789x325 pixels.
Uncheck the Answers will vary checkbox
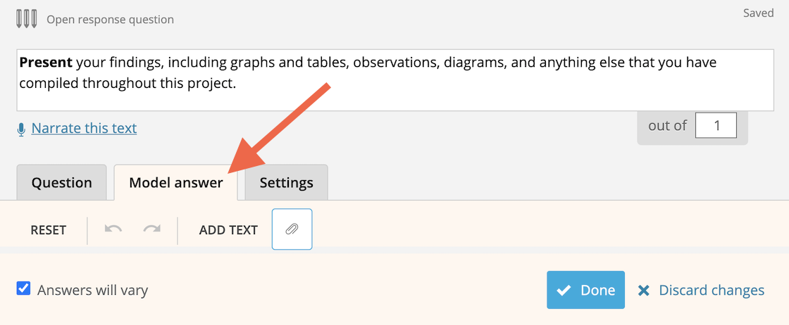[23, 289]
